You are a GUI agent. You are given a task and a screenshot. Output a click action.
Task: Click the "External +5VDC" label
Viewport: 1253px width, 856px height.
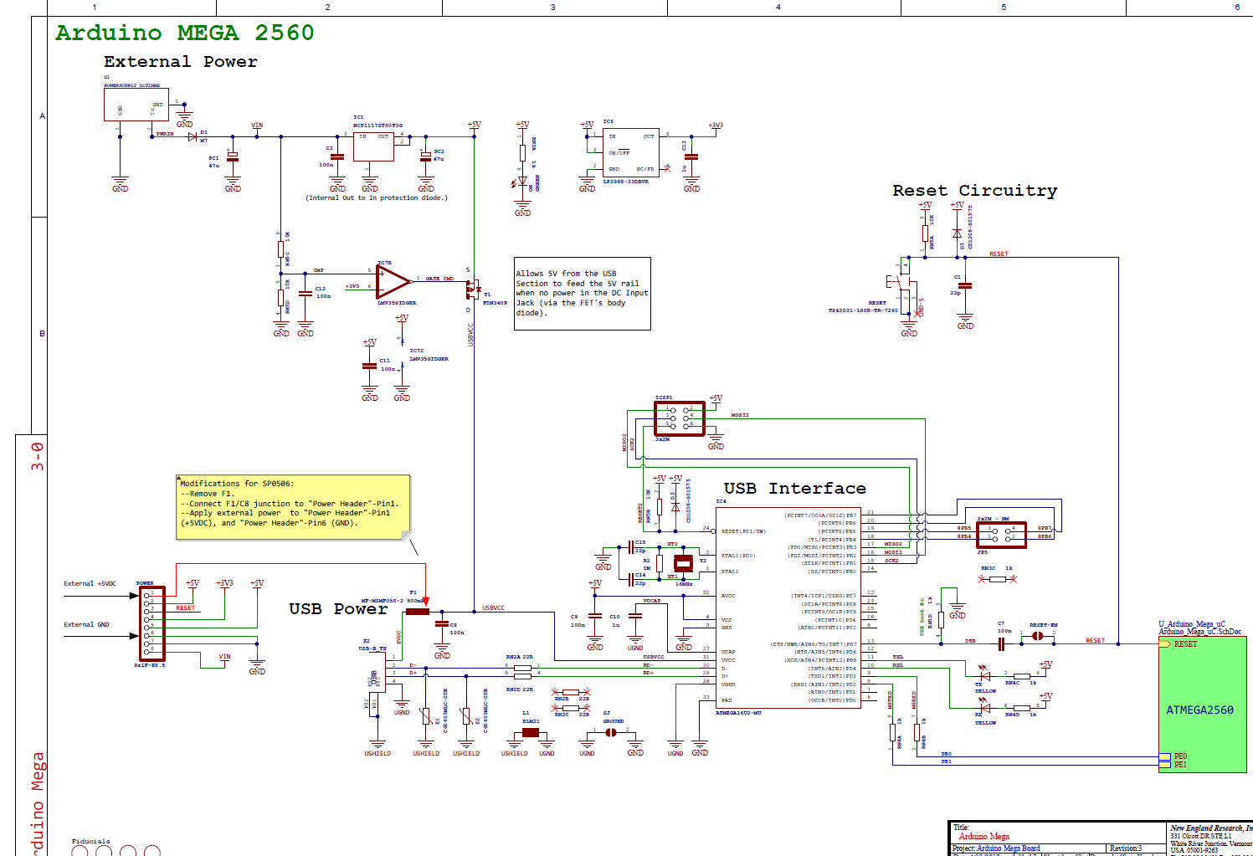90,584
